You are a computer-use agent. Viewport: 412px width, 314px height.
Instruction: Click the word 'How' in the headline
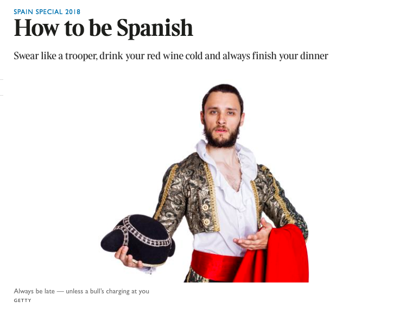click(36, 28)
